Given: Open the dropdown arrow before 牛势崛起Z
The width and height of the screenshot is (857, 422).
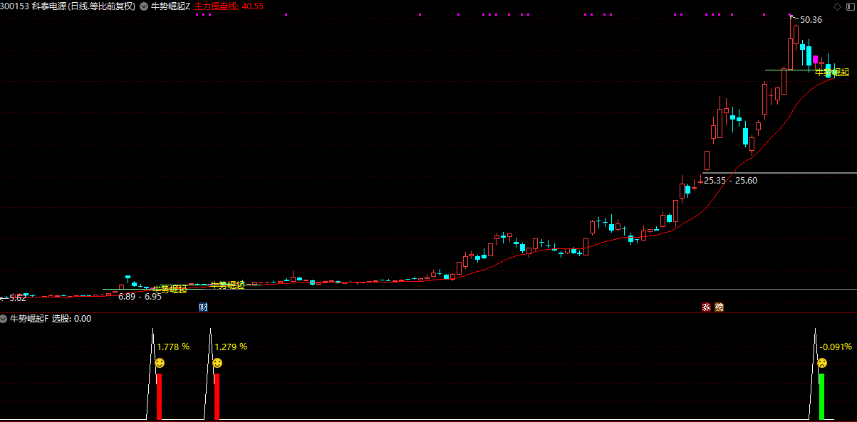Looking at the screenshot, I should click(145, 6).
